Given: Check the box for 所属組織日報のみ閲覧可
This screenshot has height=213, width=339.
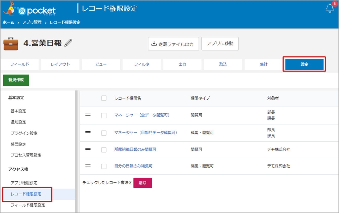Looking at the screenshot, I should (x=104, y=150).
